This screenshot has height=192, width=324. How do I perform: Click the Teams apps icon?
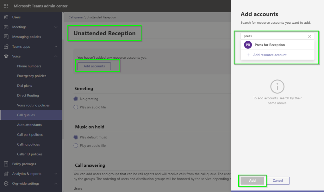click(x=6, y=47)
